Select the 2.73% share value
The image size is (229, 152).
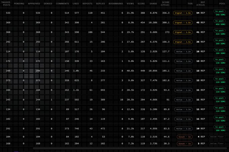[x=154, y=144]
